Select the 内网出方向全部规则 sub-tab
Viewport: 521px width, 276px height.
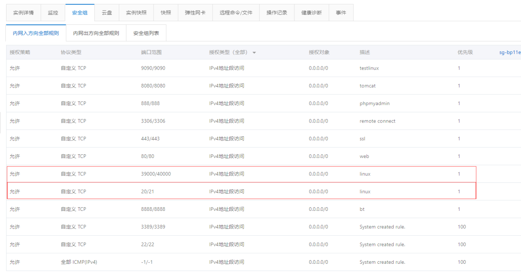tap(96, 33)
